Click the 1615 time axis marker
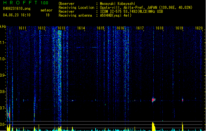206x131 pixels. click(101, 28)
